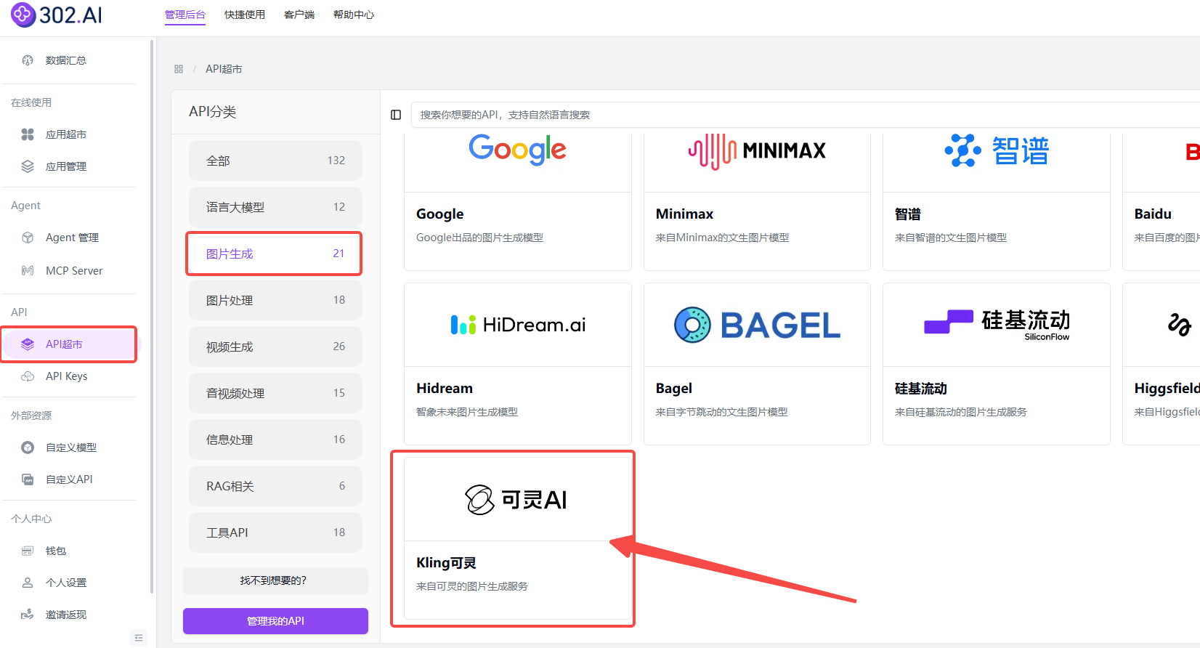Open the 管理后台 tab

pyautogui.click(x=185, y=15)
